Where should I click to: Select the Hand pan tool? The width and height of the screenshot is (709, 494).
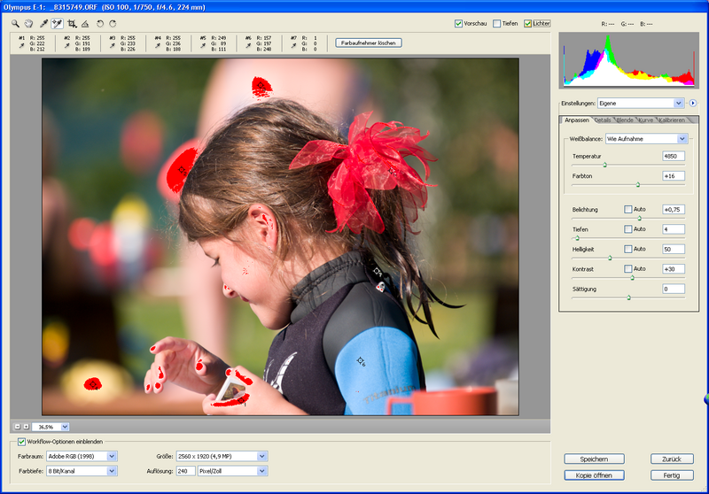click(28, 23)
